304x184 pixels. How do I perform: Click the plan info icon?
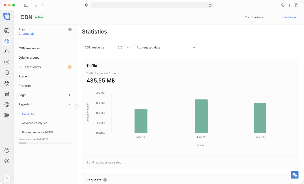tap(70, 29)
